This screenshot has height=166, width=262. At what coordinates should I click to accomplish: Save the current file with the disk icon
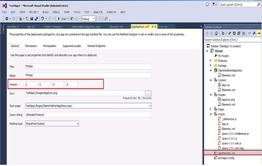(x=32, y=19)
